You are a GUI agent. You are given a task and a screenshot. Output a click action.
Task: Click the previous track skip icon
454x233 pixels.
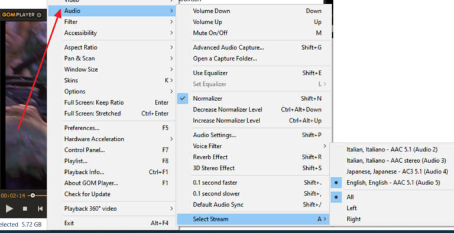[x=40, y=209]
